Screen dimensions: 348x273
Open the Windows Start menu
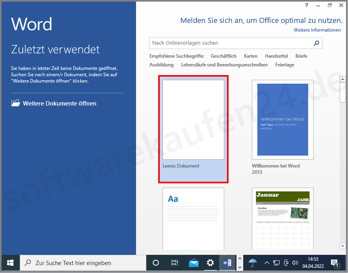pos(10,263)
